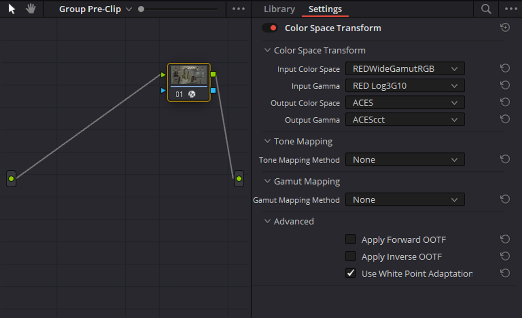Click the node graph source input connector
522x318 pixels.
(x=11, y=179)
